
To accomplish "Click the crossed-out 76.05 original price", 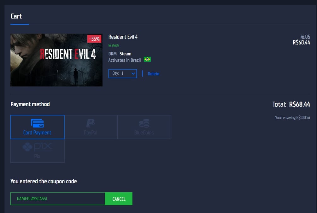I will (x=305, y=37).
